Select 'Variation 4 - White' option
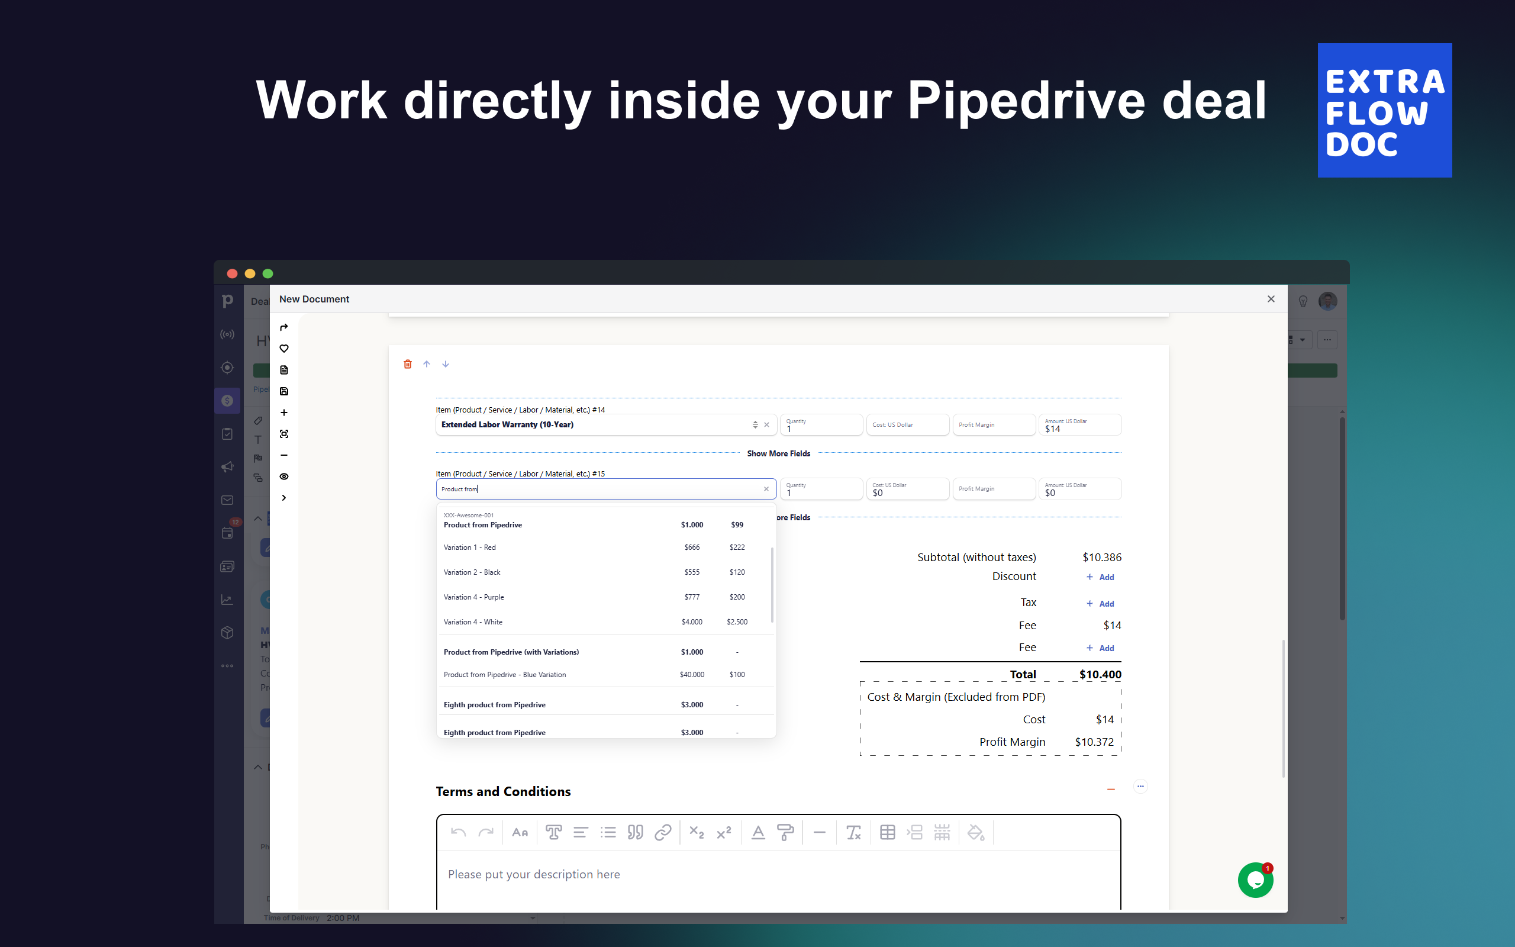 [606, 622]
